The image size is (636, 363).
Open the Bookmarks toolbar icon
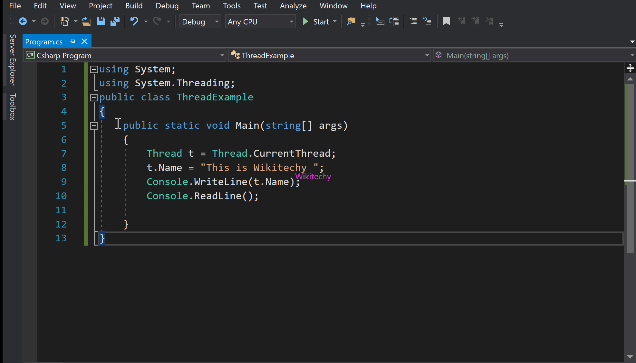pos(447,21)
